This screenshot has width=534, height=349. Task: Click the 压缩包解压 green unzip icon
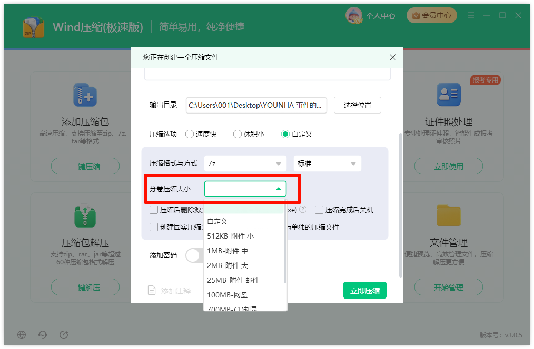(x=85, y=216)
